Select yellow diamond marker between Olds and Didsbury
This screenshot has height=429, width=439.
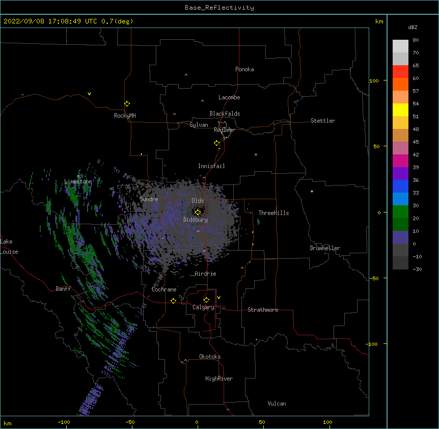pyautogui.click(x=198, y=212)
